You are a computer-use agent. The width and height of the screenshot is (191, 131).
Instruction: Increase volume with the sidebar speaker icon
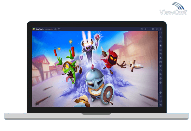(161, 37)
